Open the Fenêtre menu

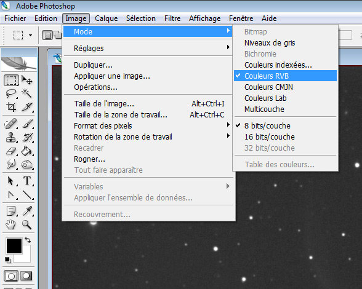click(241, 18)
